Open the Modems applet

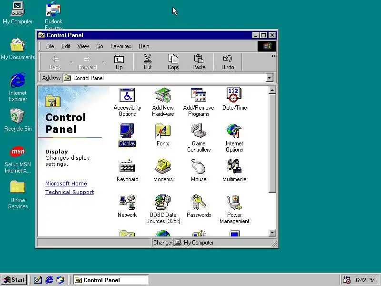[x=163, y=171]
